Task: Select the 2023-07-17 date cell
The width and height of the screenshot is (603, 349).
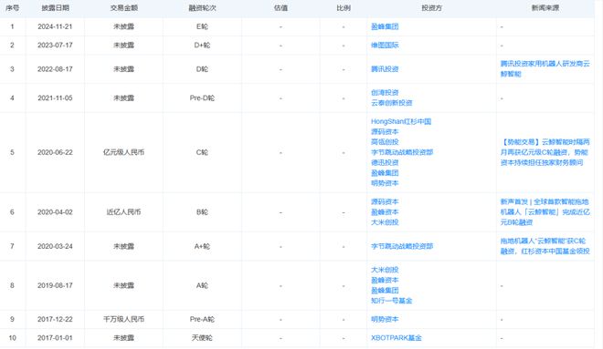Action: pyautogui.click(x=55, y=45)
